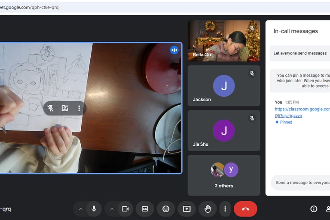
Task: Toggle the camera button
Action: (x=125, y=209)
